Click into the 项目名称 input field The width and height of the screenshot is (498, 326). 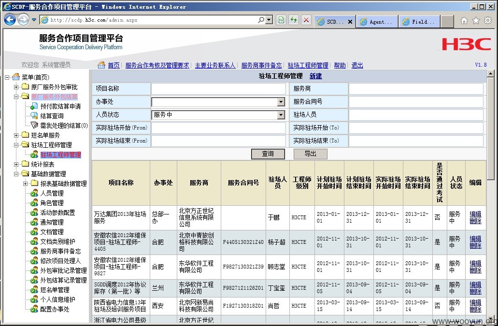pos(218,89)
